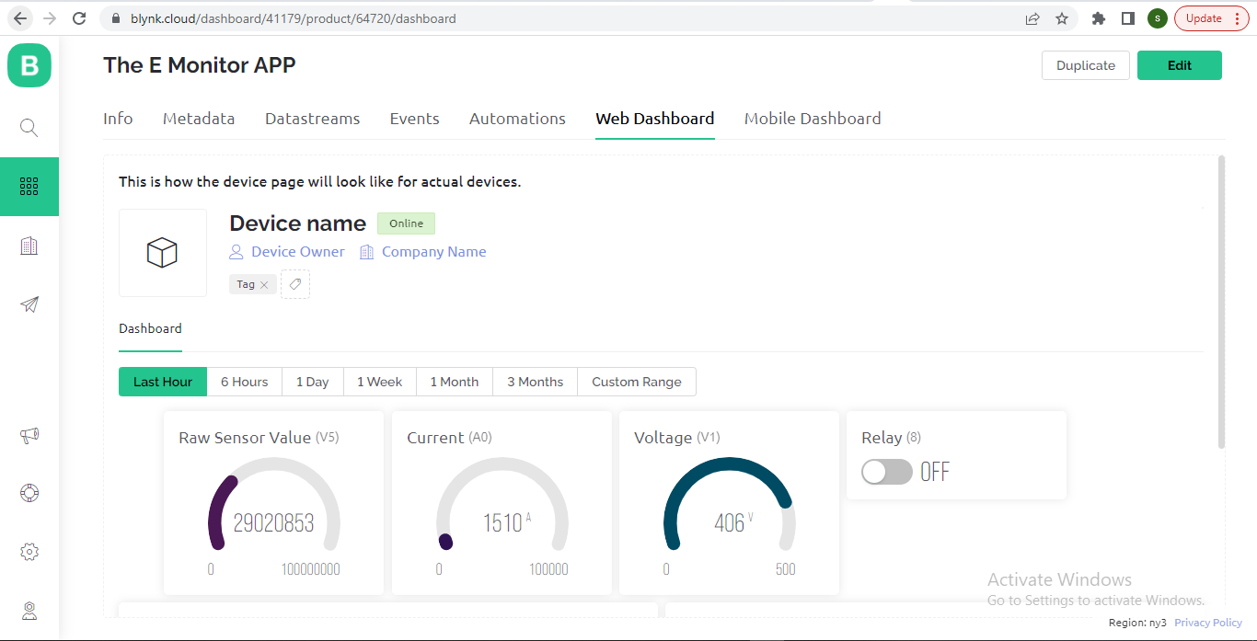Click the paper plane icon in sidebar
1257x641 pixels.
(29, 304)
